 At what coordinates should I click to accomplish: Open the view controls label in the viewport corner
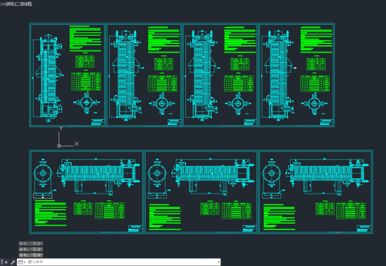(10, 4)
